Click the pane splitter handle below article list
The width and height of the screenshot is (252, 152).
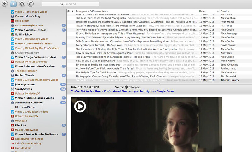coord(159,83)
